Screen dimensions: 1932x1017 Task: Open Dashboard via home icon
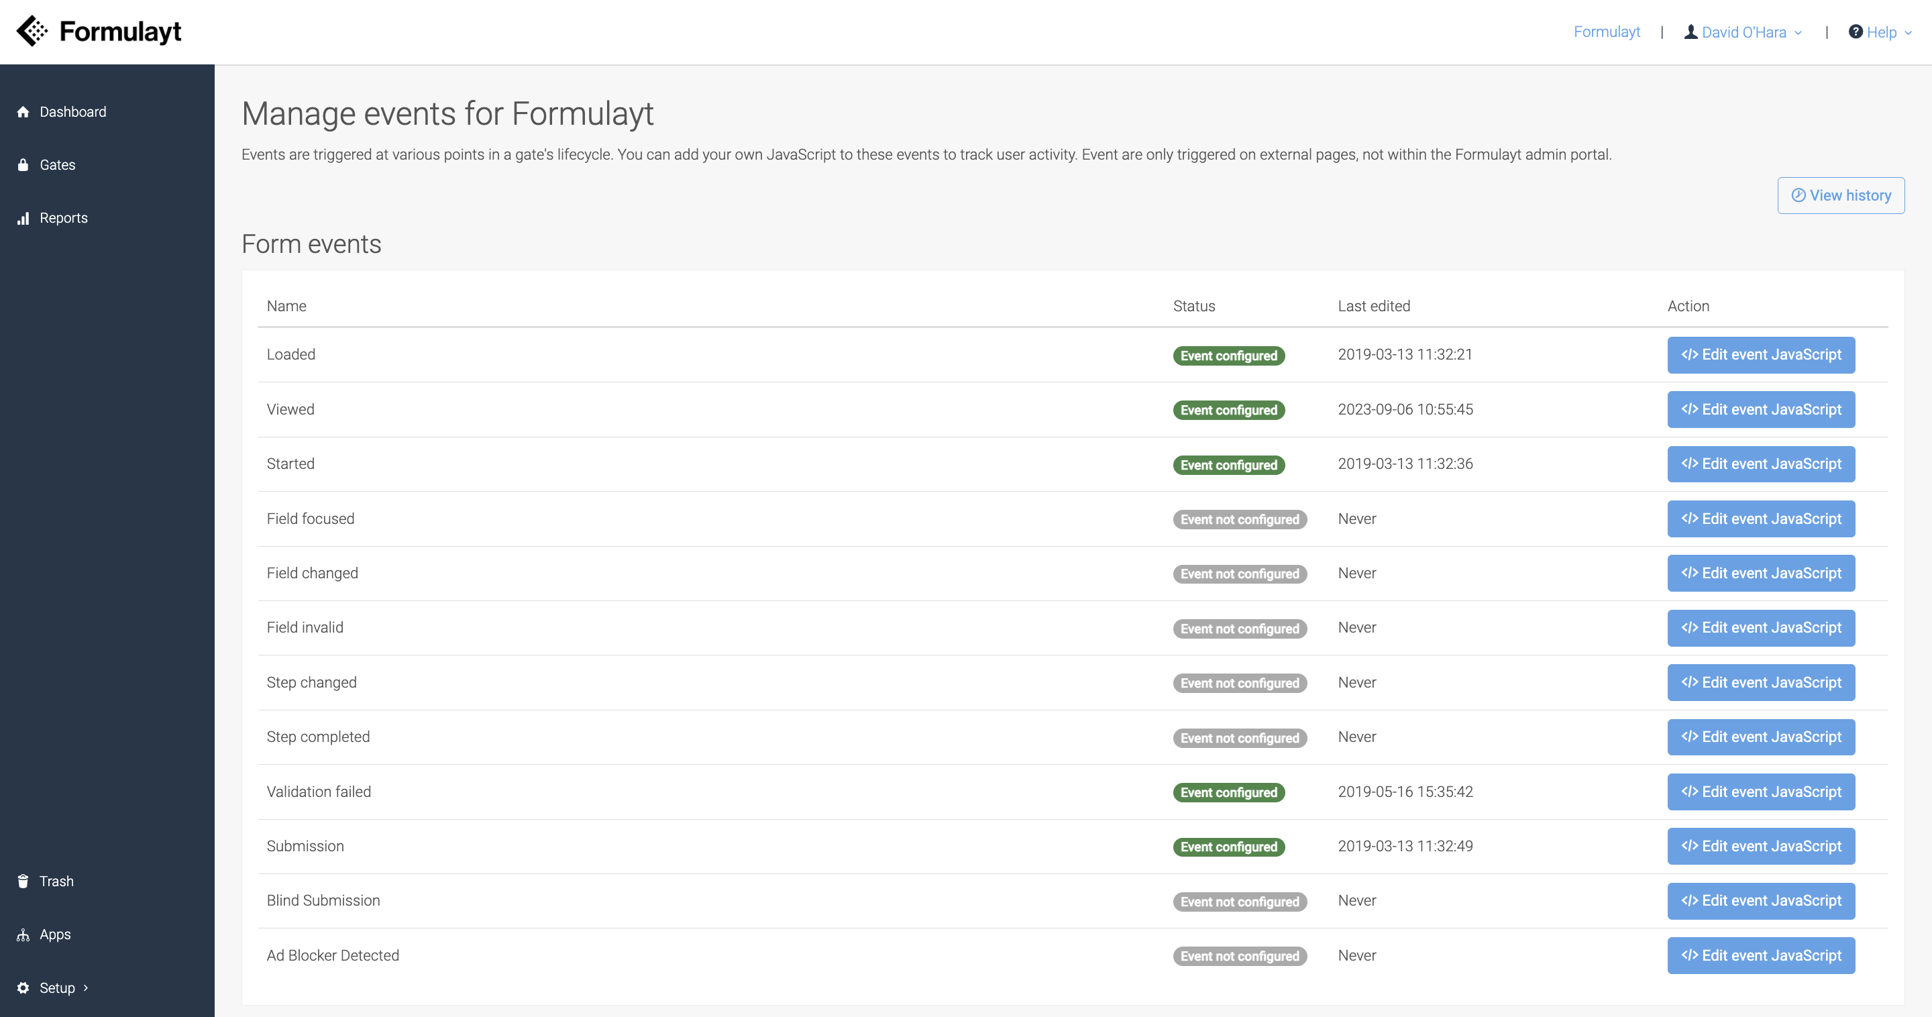click(23, 113)
